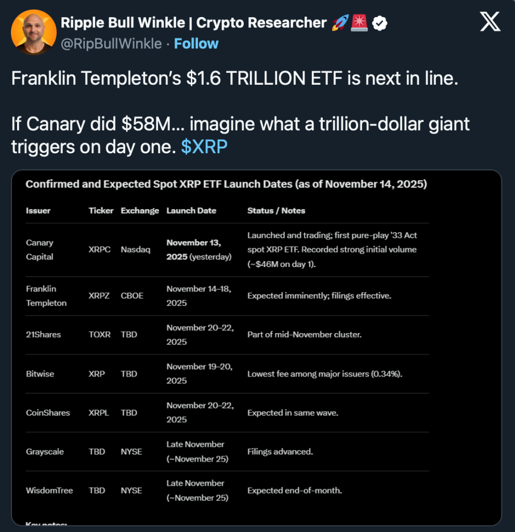The width and height of the screenshot is (515, 532).
Task: Click the Launch Date column header
Action: click(x=191, y=210)
